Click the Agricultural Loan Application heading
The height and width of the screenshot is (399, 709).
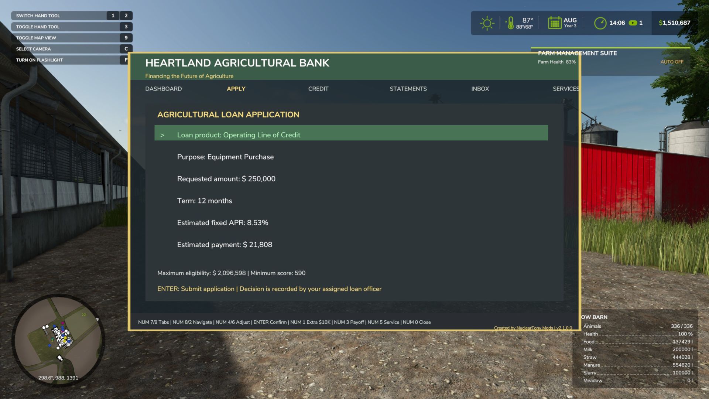[x=228, y=115]
